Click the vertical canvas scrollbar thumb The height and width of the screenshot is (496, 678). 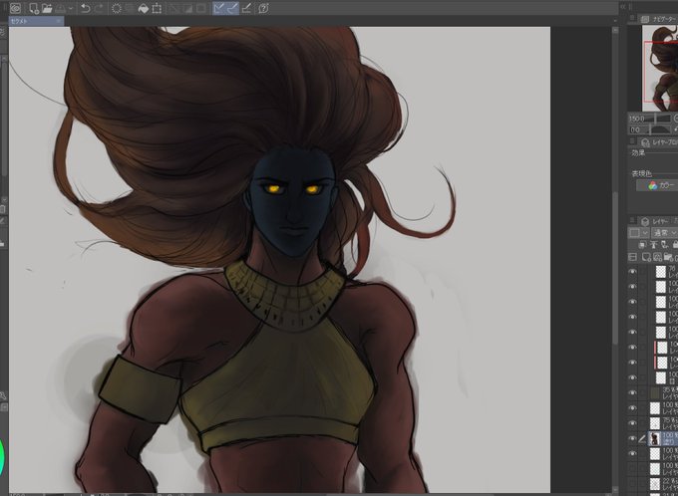click(615, 268)
